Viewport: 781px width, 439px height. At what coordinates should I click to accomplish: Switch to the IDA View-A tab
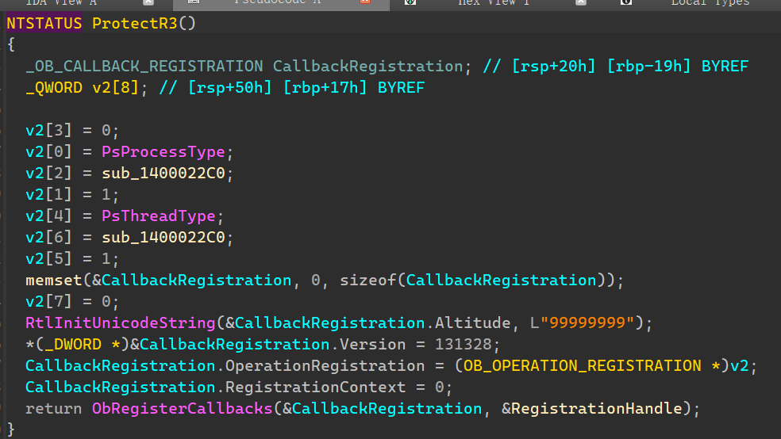pos(61,2)
